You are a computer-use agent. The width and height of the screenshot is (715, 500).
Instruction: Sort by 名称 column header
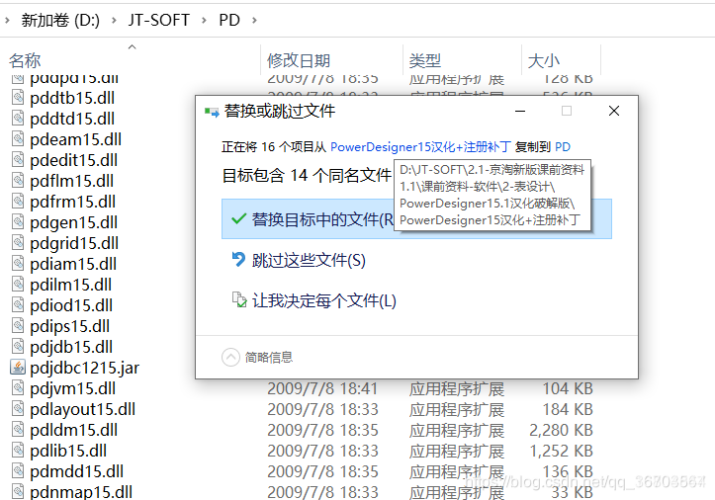tap(25, 60)
